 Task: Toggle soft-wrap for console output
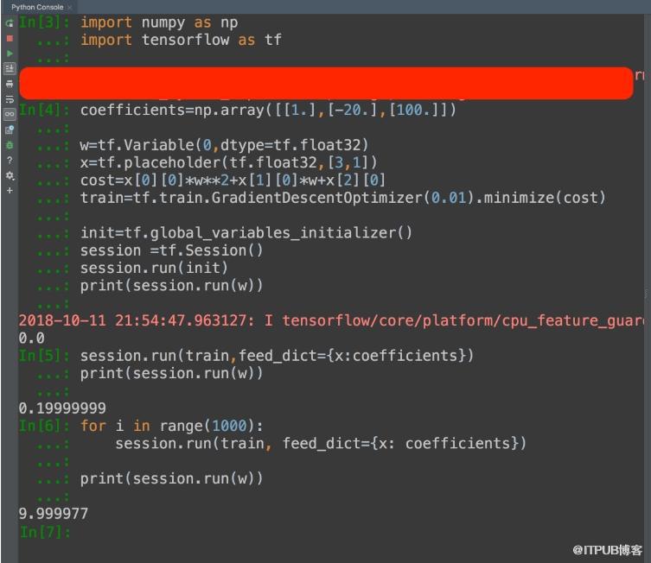(x=10, y=99)
